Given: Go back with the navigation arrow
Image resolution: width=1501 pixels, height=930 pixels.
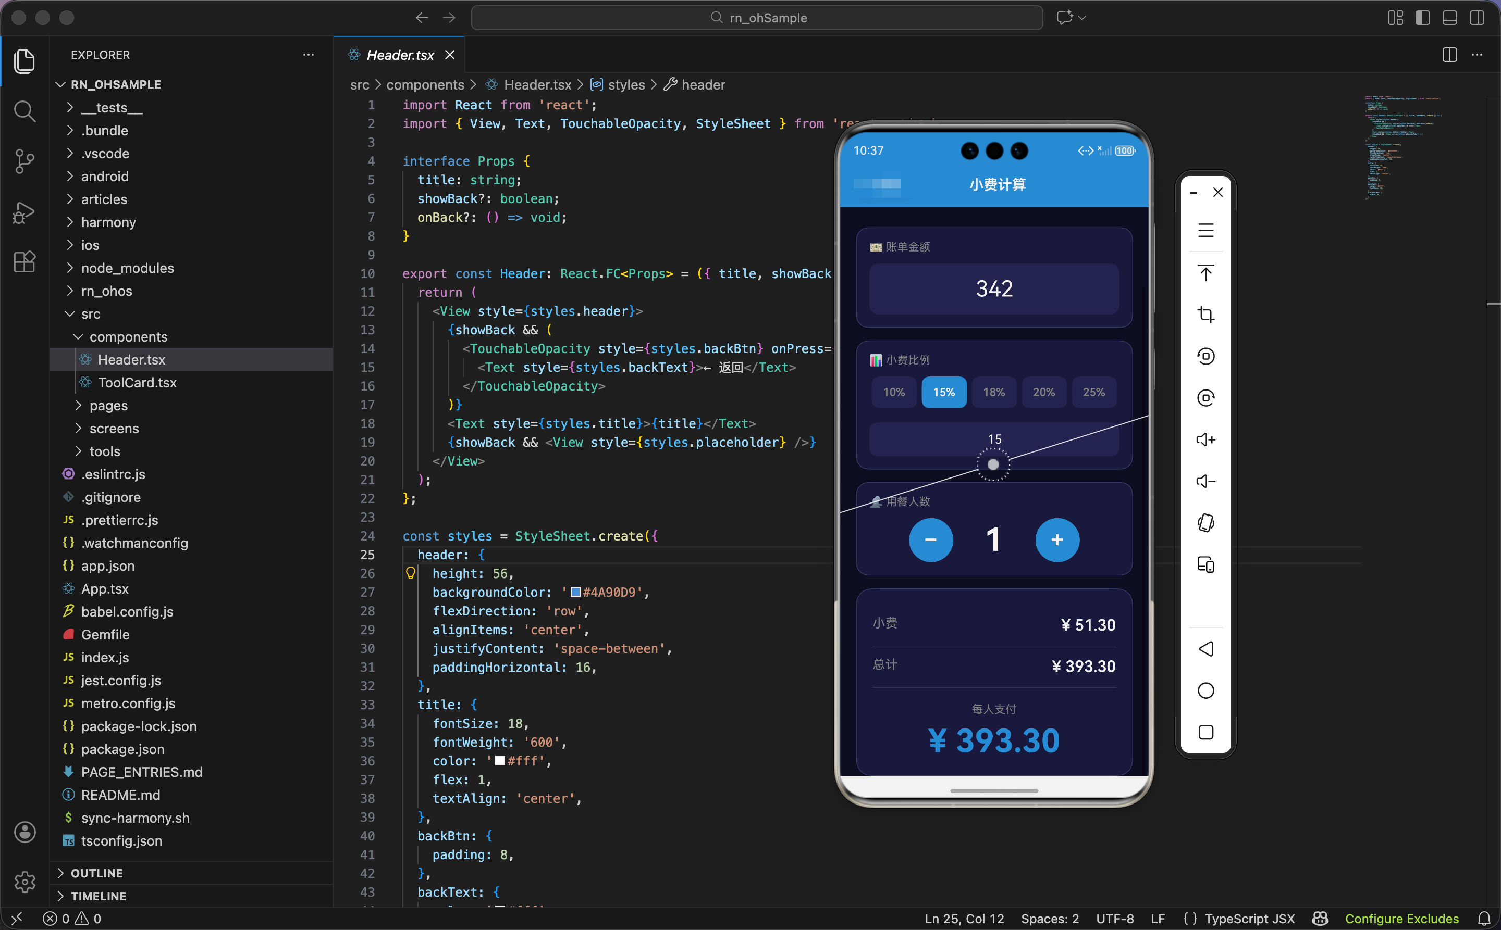Looking at the screenshot, I should (422, 18).
